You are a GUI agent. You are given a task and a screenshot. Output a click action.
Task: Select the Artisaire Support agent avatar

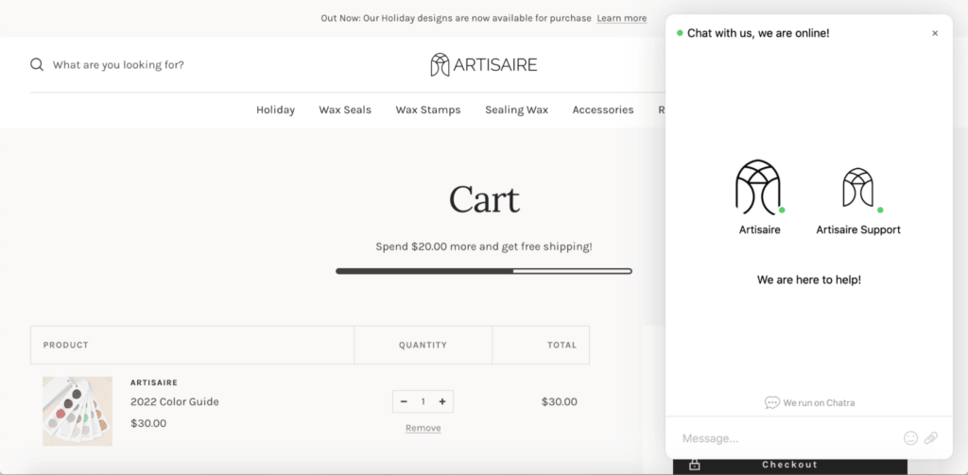[x=857, y=189]
